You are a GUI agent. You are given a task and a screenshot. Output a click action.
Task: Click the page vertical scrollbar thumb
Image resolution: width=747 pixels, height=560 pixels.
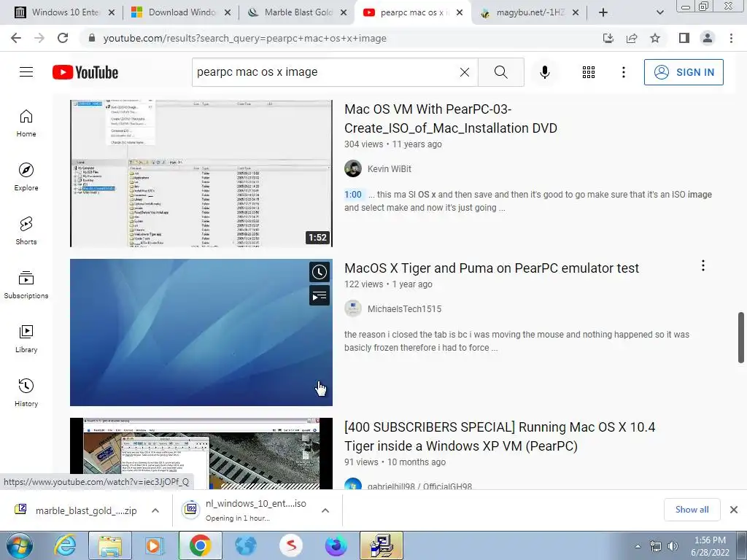(741, 338)
